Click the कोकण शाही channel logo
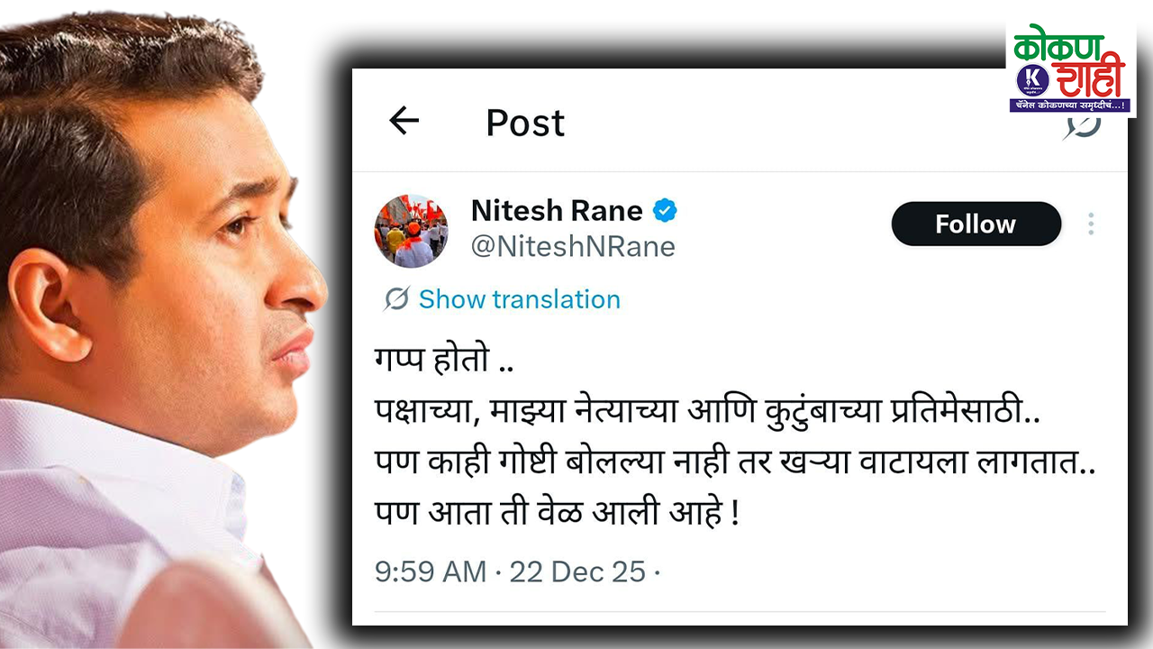 tap(1070, 69)
